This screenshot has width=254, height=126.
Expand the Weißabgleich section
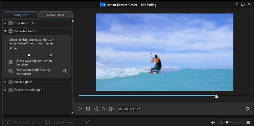click(5, 82)
